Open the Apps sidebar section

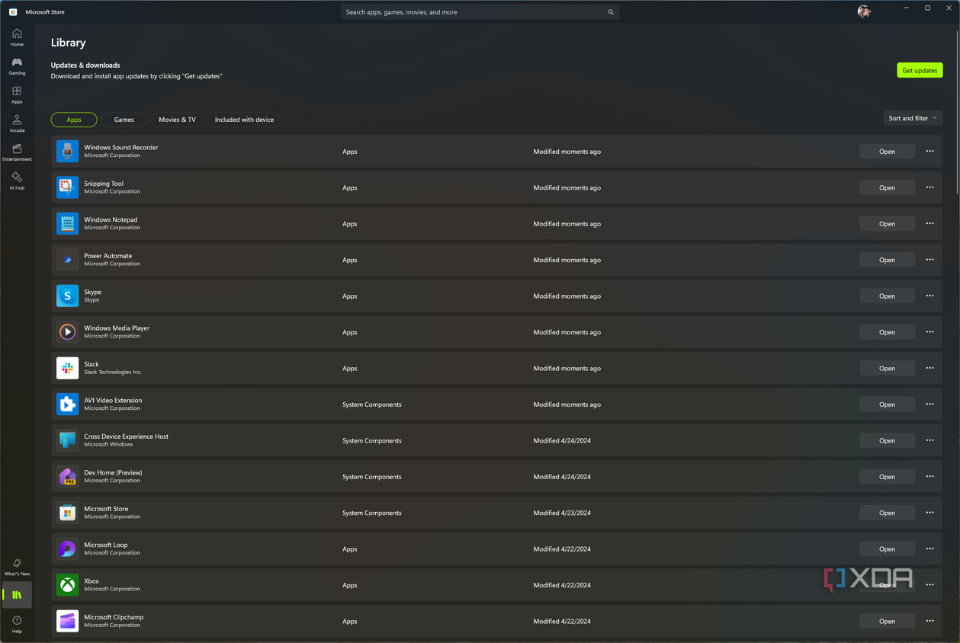tap(17, 95)
